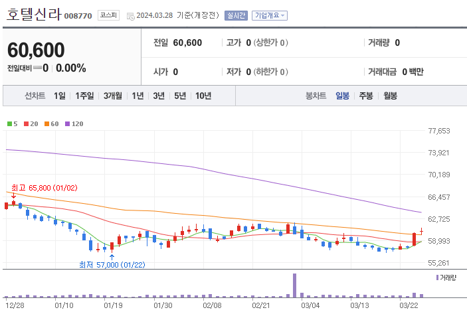Viewport: 467px width, 316px height.
Task: Click the clock icon before the date
Action: coord(130,16)
